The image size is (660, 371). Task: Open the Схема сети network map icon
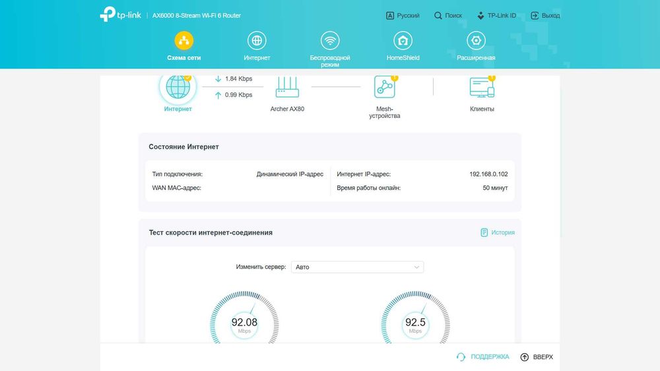pos(184,41)
